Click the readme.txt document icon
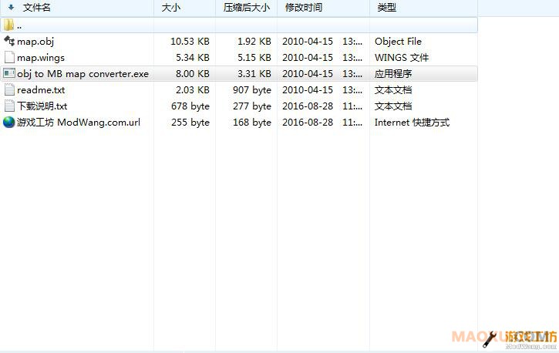The image size is (559, 353). [9, 90]
